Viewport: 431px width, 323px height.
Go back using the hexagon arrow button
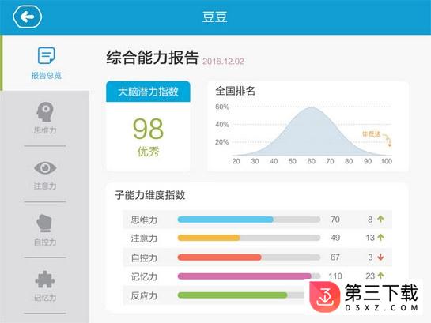[27, 17]
